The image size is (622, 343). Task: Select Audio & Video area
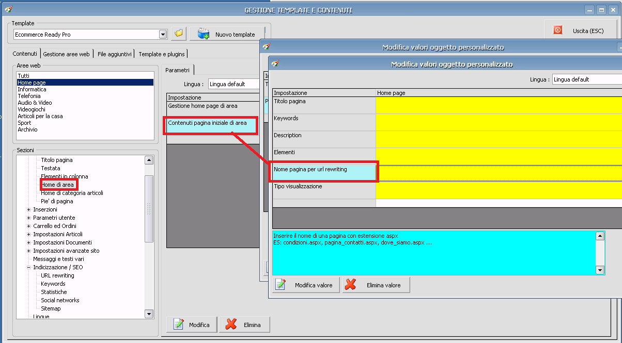tap(85, 103)
